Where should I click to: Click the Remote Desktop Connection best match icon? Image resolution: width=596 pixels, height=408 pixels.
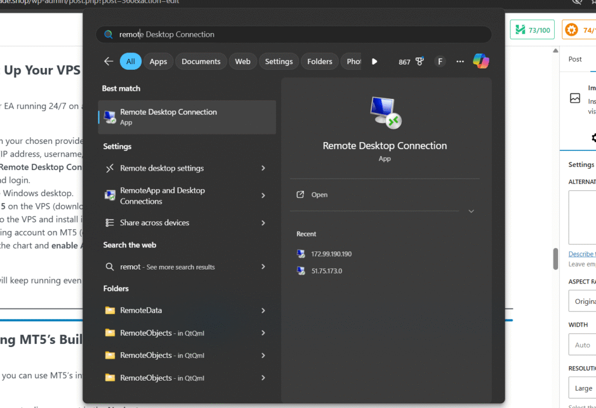(110, 117)
